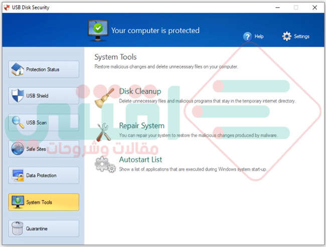Viewport: 326px width, 247px height.
Task: Select the highlighted System Tools label
Action: tap(39, 202)
